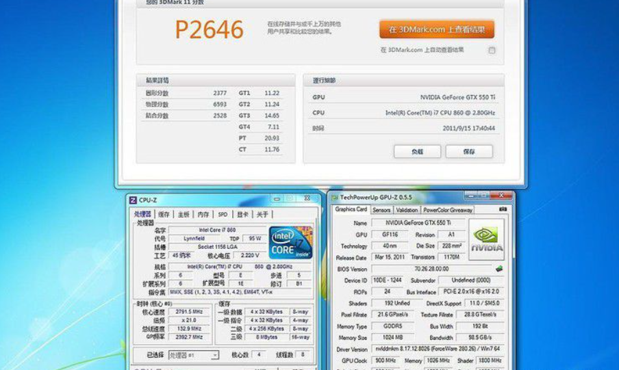
Task: Click the P2646 score in 3DMark
Action: coord(209,29)
